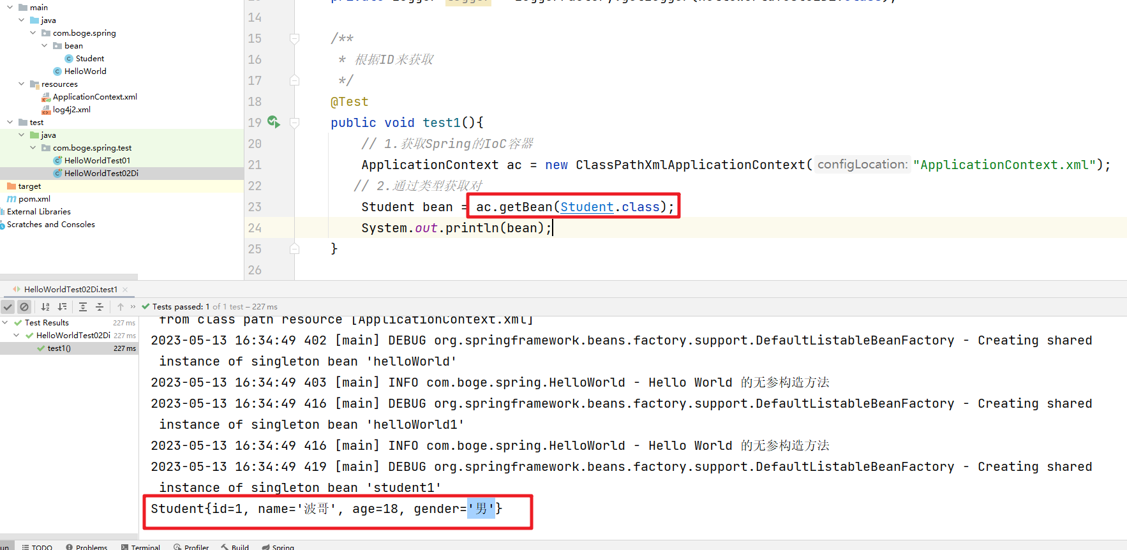1127x550 pixels.
Task: Place cursor on System.out.println line
Action: tap(456, 228)
